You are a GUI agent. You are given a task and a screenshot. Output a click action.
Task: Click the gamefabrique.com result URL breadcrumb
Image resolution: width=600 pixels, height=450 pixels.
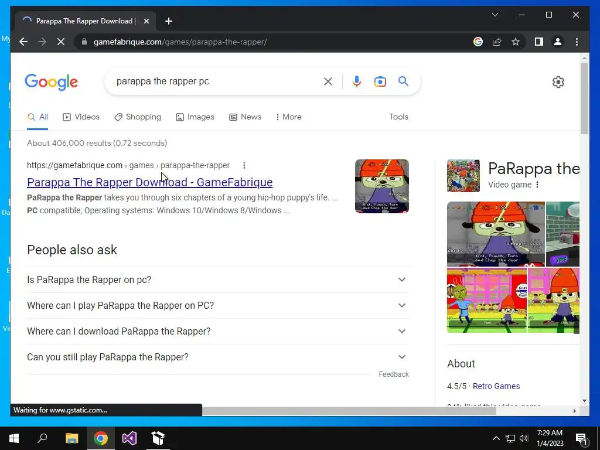(x=128, y=165)
